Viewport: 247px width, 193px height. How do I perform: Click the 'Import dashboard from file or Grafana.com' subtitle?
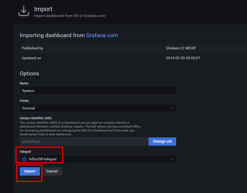[70, 16]
